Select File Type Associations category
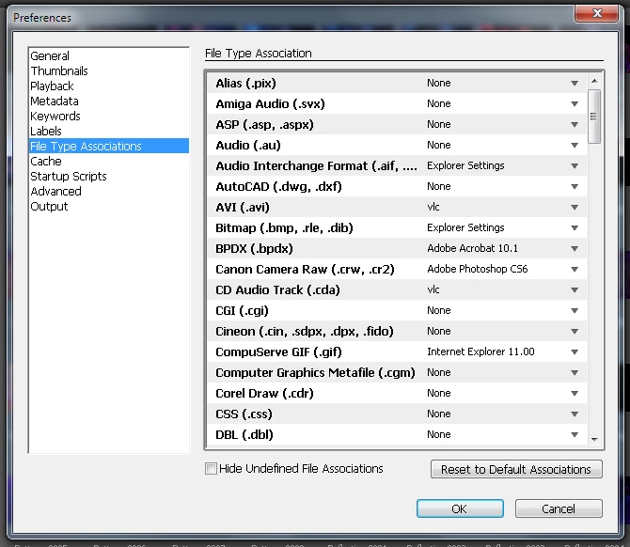 tap(108, 146)
